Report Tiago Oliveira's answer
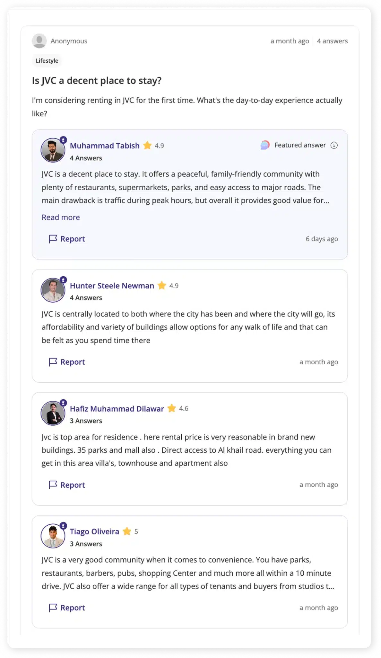The height and width of the screenshot is (658, 381). (67, 608)
